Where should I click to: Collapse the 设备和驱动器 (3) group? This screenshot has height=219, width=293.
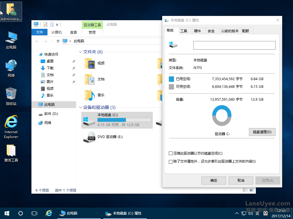tap(80, 108)
